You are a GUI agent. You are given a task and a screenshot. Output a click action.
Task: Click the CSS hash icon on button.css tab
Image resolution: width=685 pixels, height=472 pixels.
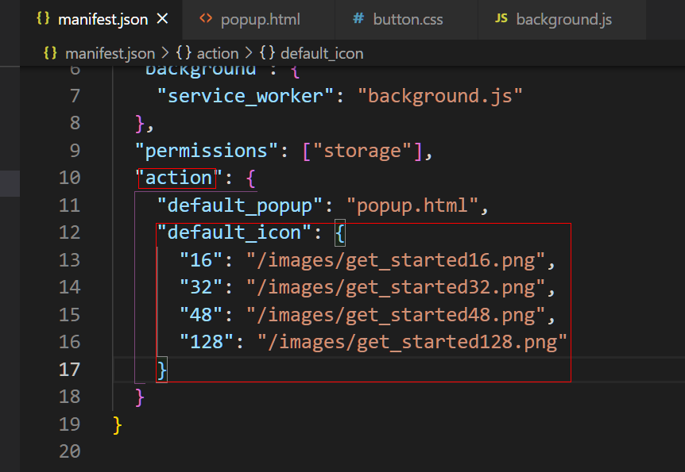coord(358,18)
